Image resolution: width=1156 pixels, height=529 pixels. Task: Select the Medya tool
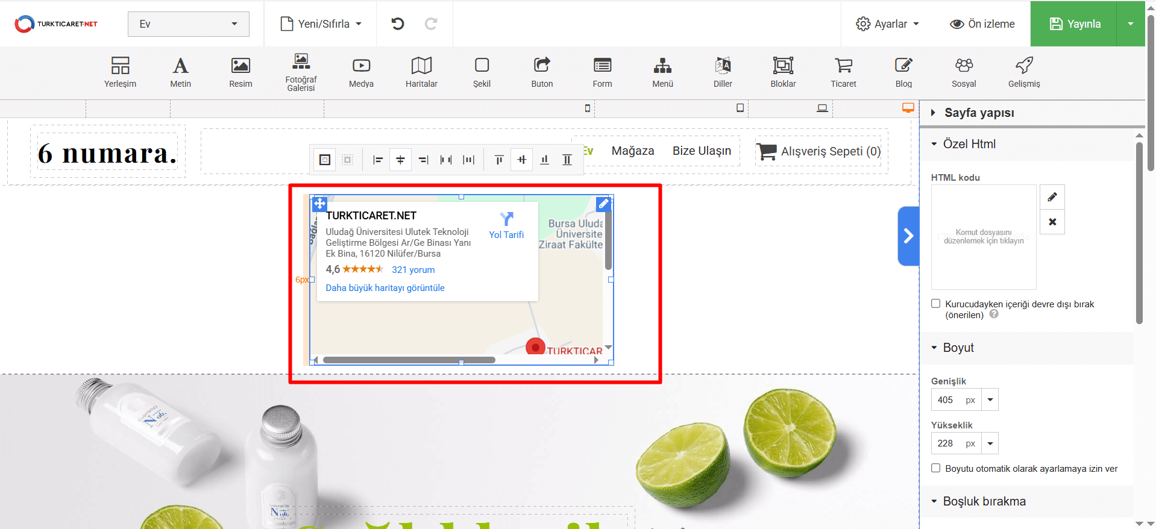(361, 72)
